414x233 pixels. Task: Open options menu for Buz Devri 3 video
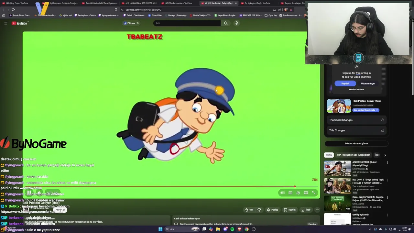click(x=387, y=180)
